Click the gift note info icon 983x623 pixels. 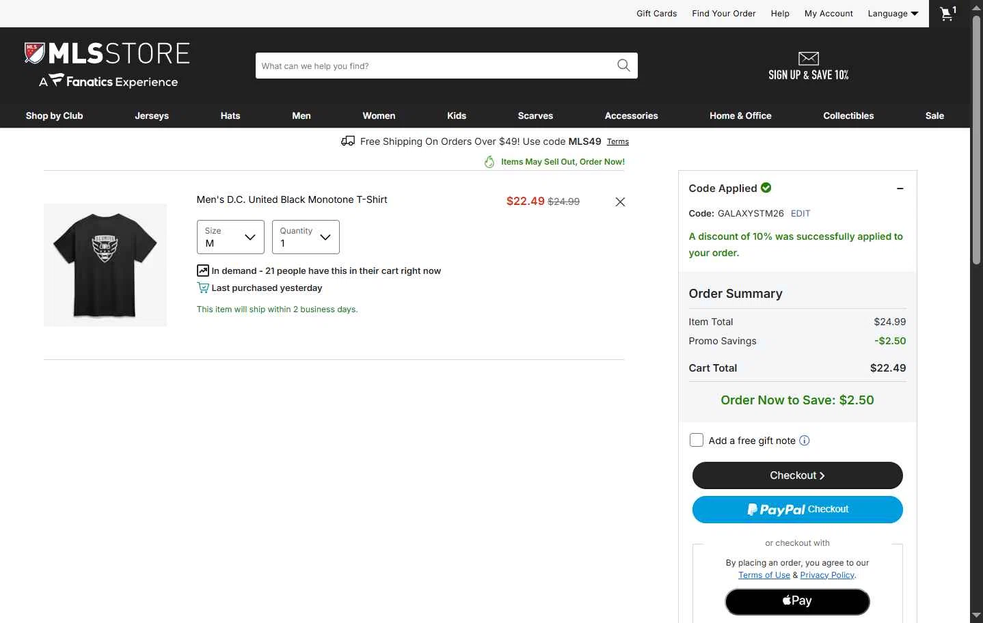805,441
